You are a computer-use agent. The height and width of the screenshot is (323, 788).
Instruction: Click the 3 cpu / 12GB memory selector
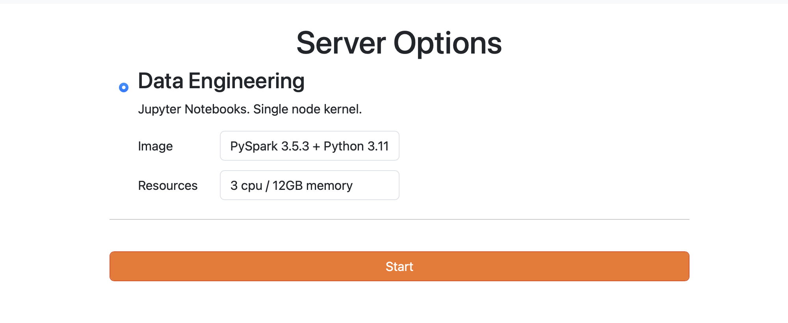pos(309,186)
